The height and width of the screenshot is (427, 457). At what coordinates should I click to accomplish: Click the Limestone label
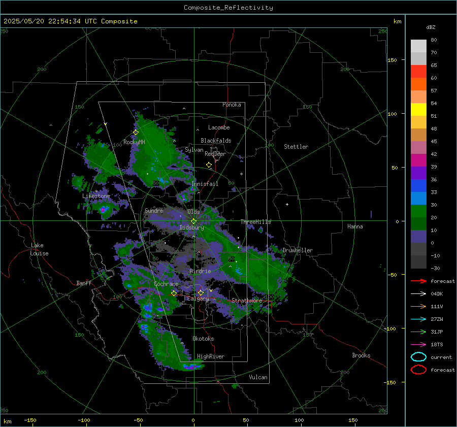[x=96, y=196]
